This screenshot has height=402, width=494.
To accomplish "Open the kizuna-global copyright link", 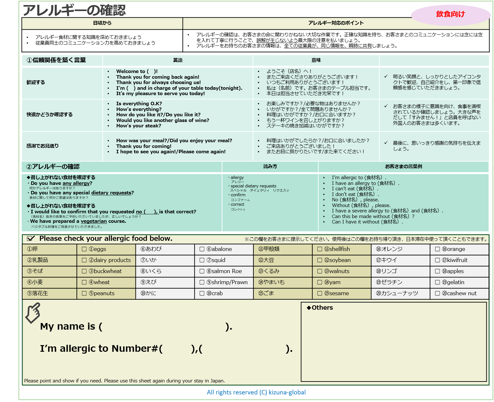I will pos(256,392).
